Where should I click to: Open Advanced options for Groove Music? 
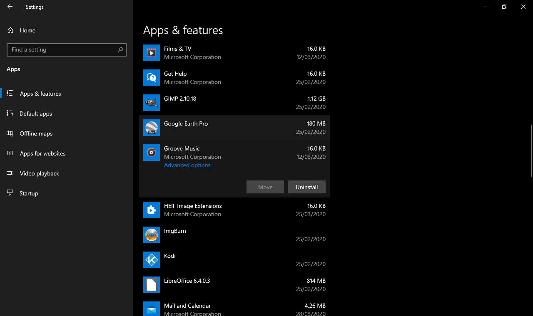(187, 165)
